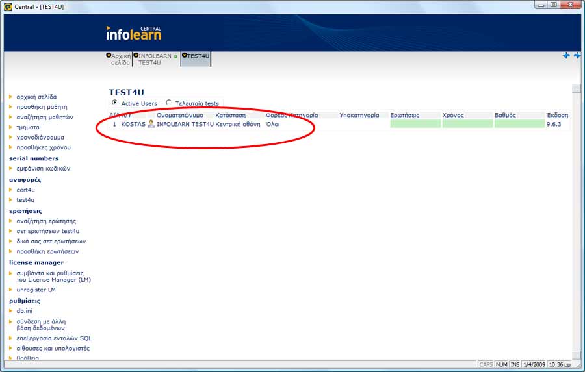Open προσθήκες χρόνου in the sidebar
585x372 pixels.
tap(44, 147)
